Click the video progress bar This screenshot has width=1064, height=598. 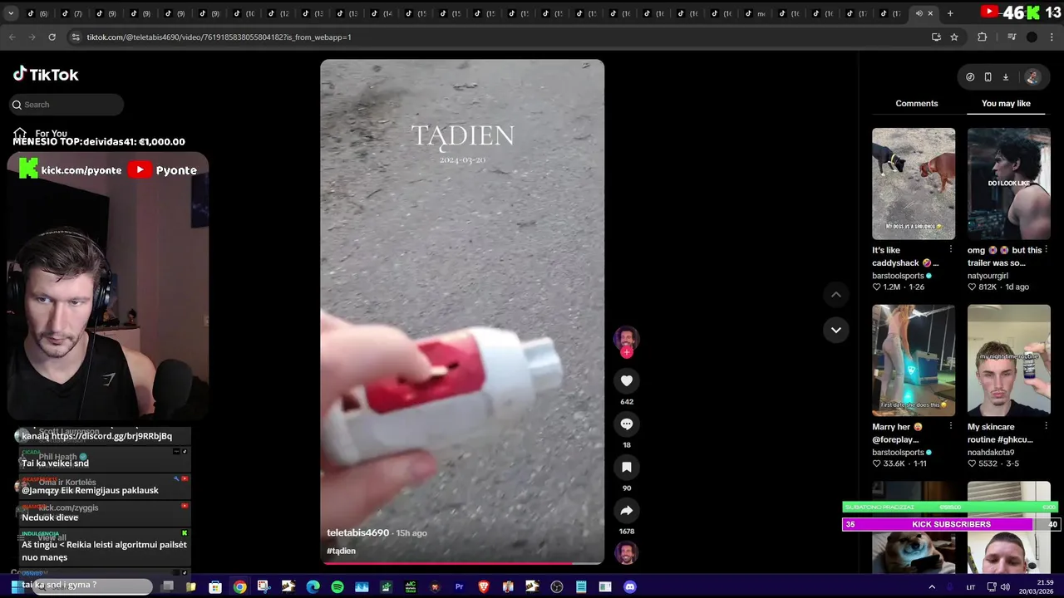462,563
